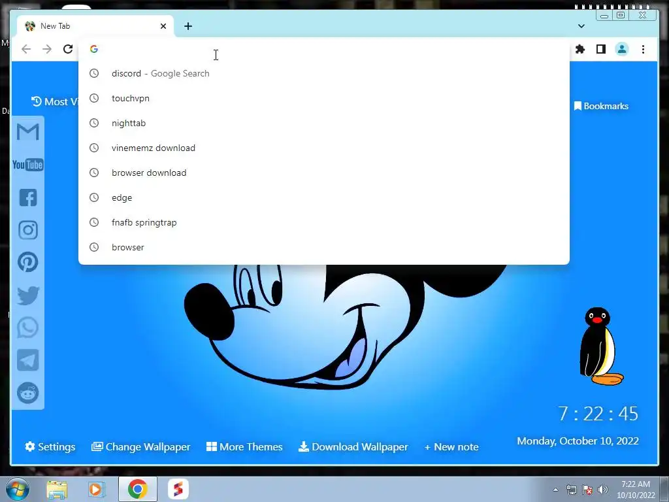Choose the 'browser download' suggestion
669x502 pixels.
[x=324, y=173]
